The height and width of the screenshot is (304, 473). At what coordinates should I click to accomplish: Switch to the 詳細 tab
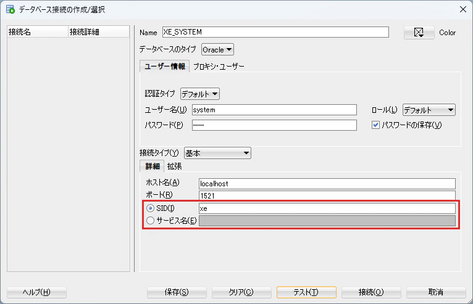click(x=153, y=166)
